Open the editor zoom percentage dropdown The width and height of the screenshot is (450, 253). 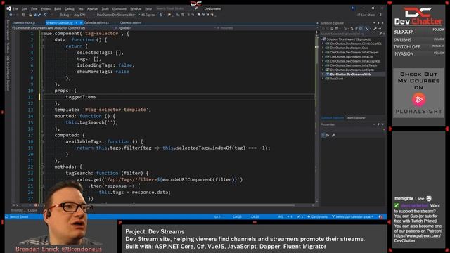point(18,205)
